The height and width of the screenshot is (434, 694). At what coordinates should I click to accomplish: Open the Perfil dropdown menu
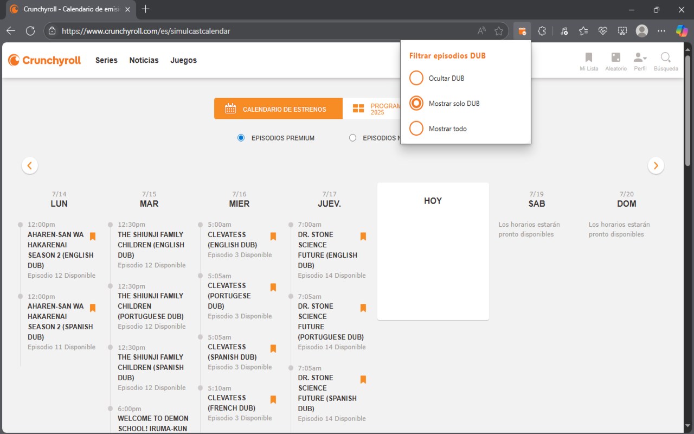tap(640, 61)
